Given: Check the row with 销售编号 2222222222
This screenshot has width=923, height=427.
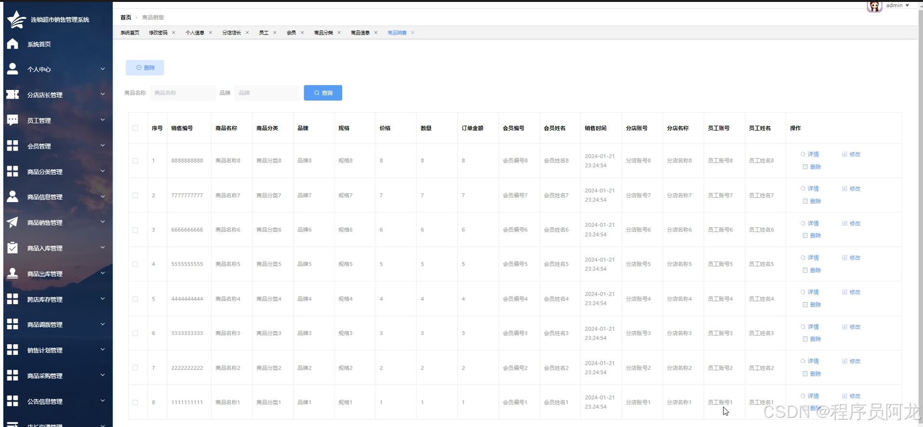Looking at the screenshot, I should [x=135, y=368].
